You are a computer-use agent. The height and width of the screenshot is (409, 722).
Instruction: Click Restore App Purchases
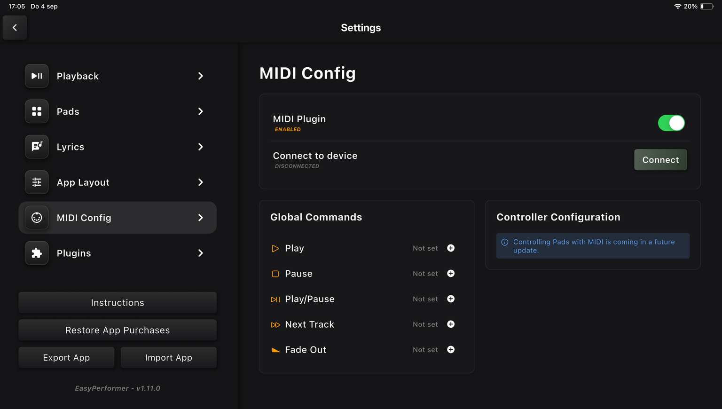118,330
